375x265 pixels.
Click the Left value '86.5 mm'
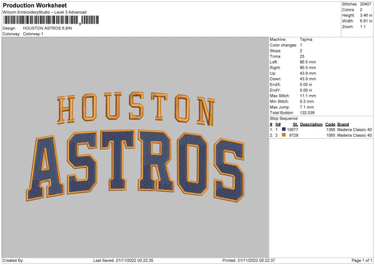pyautogui.click(x=307, y=62)
